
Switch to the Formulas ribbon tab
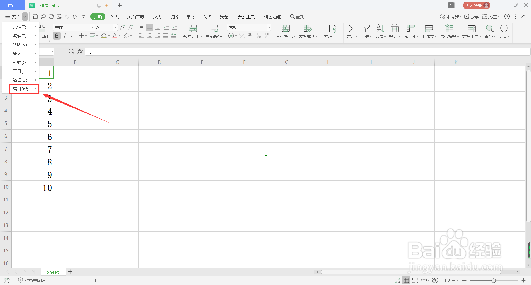pyautogui.click(x=157, y=17)
